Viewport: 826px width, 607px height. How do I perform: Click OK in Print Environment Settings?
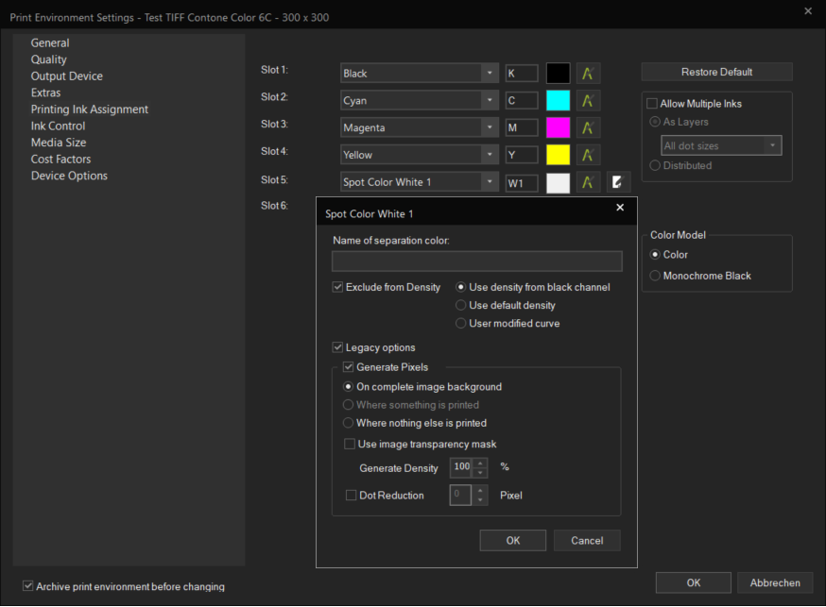pos(694,582)
